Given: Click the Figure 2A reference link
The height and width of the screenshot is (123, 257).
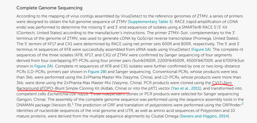Looking at the screenshot, I should click(x=43, y=66).
